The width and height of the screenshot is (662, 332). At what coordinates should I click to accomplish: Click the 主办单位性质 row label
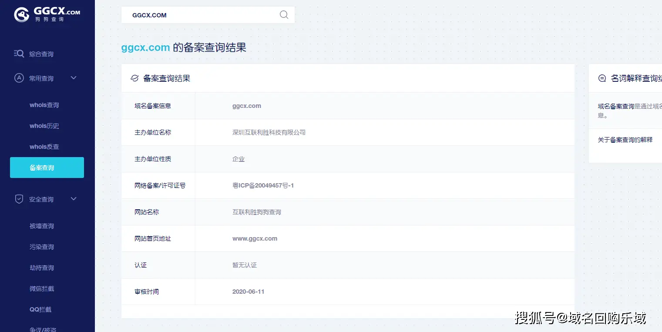[x=153, y=159]
